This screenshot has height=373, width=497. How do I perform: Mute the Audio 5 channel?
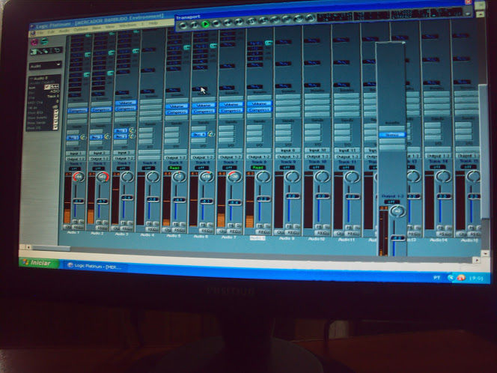(176, 224)
